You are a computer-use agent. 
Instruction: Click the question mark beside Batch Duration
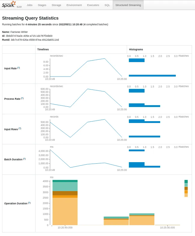24,159
